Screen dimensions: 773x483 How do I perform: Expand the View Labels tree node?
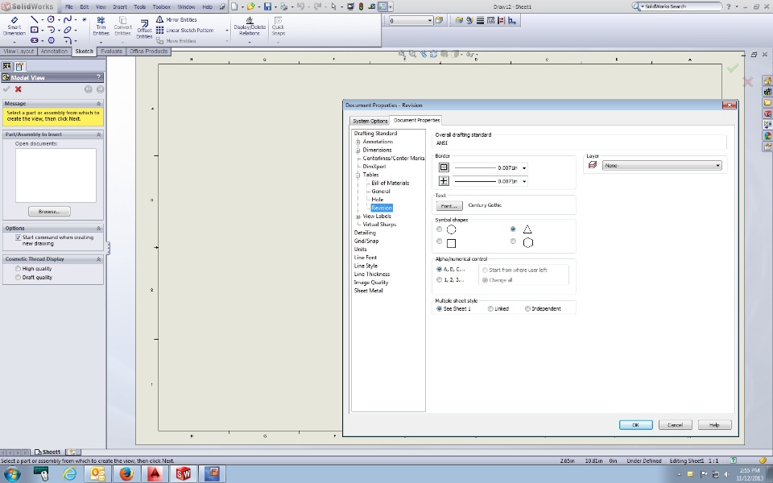tap(358, 217)
